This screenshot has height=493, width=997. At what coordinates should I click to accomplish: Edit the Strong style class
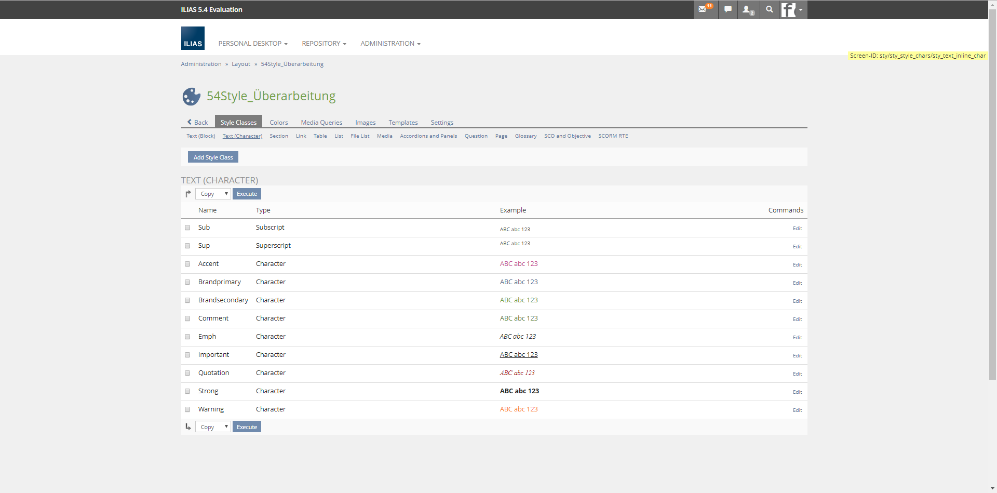point(797,392)
